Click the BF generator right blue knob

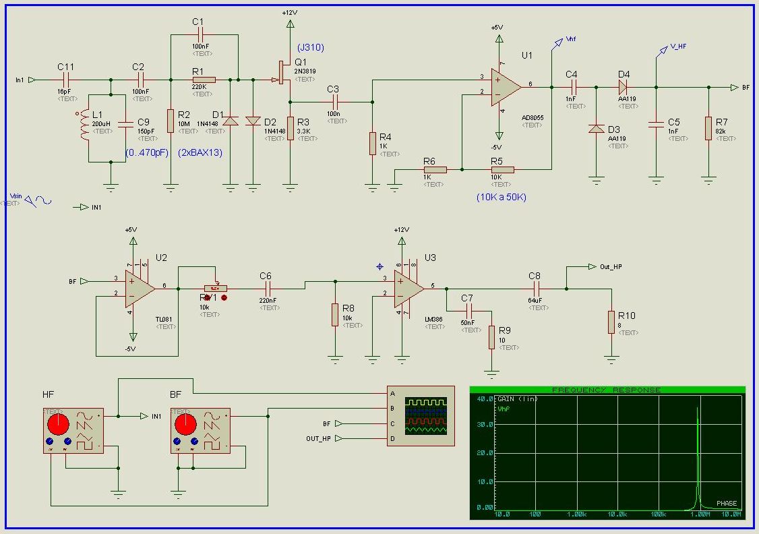195,441
